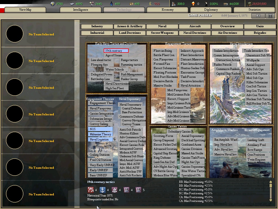The height and width of the screenshot is (209, 278).
Task: Open the Statistics tab
Action: click(x=254, y=10)
